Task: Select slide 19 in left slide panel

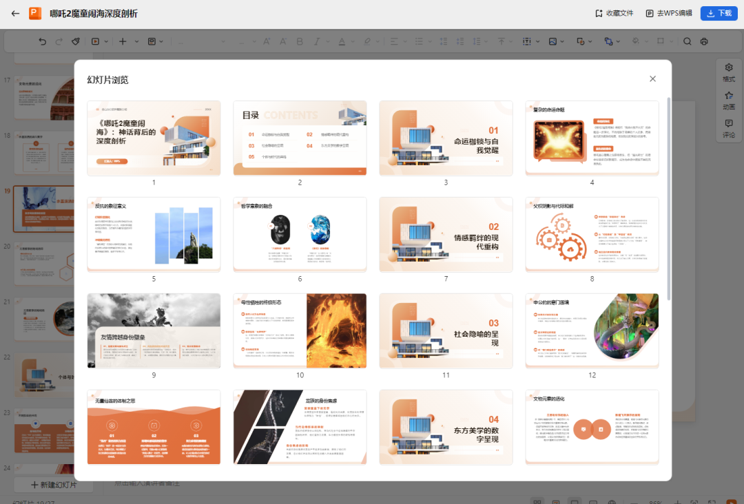Action: click(43, 209)
